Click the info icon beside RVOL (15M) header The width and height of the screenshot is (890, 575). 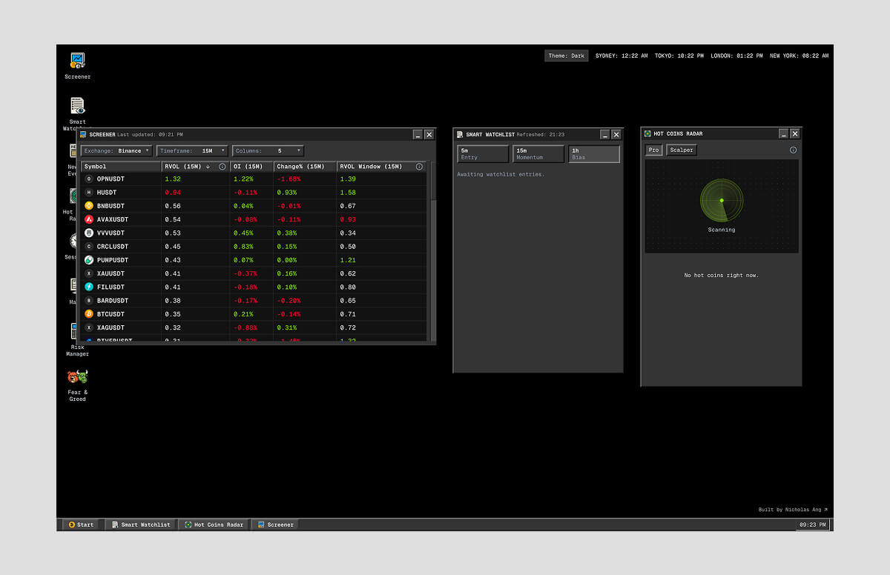222,167
